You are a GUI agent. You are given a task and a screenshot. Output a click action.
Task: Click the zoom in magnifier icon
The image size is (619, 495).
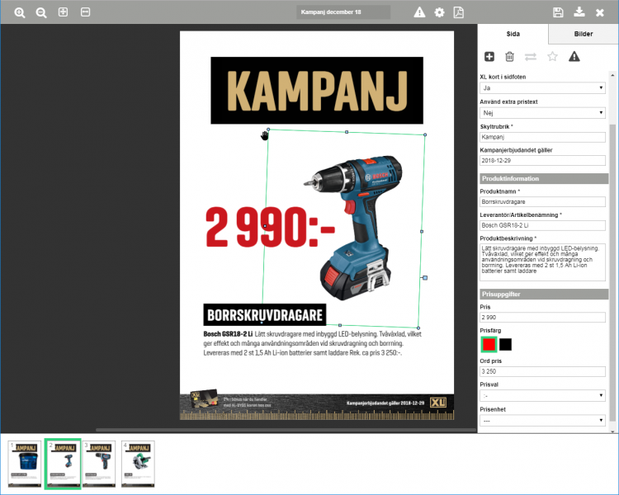(19, 12)
